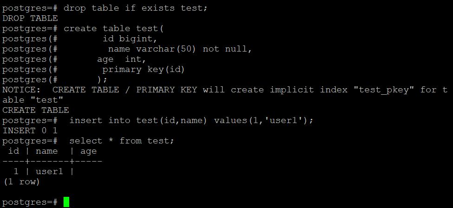Click the green cursor block at the prompt
Viewport: 453px width, 208px height.
[66, 202]
